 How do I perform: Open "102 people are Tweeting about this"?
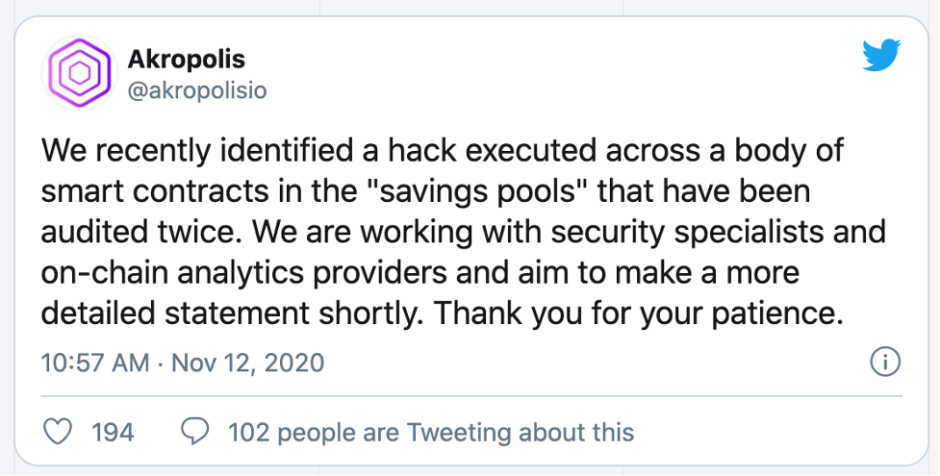[x=431, y=432]
